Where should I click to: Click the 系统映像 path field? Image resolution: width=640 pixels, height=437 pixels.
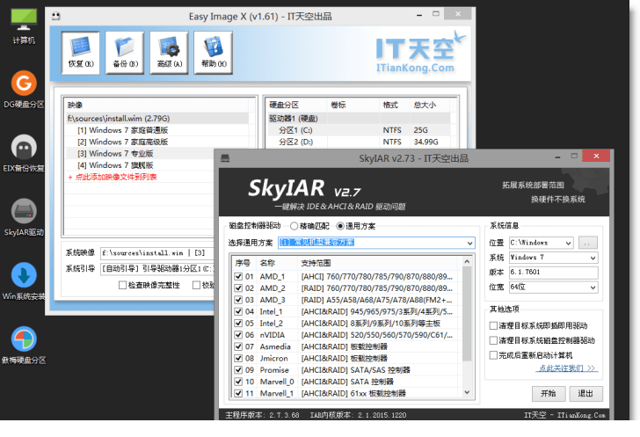pos(157,253)
